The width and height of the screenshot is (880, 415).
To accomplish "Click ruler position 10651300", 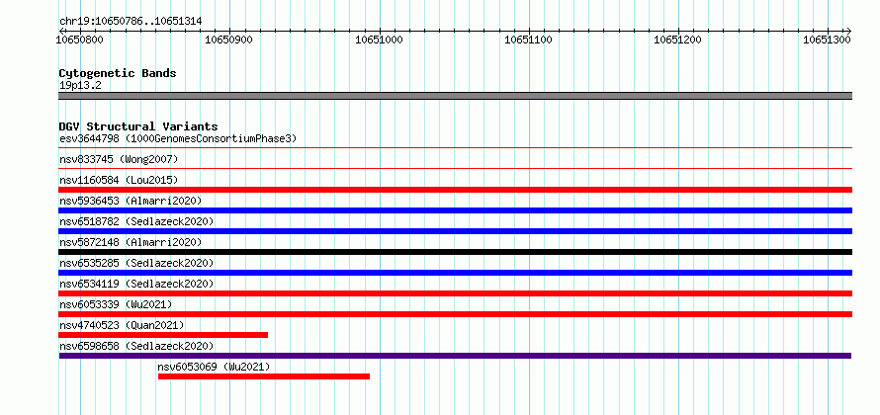I will click(x=828, y=40).
